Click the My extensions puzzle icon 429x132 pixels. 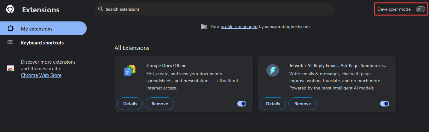coord(10,29)
